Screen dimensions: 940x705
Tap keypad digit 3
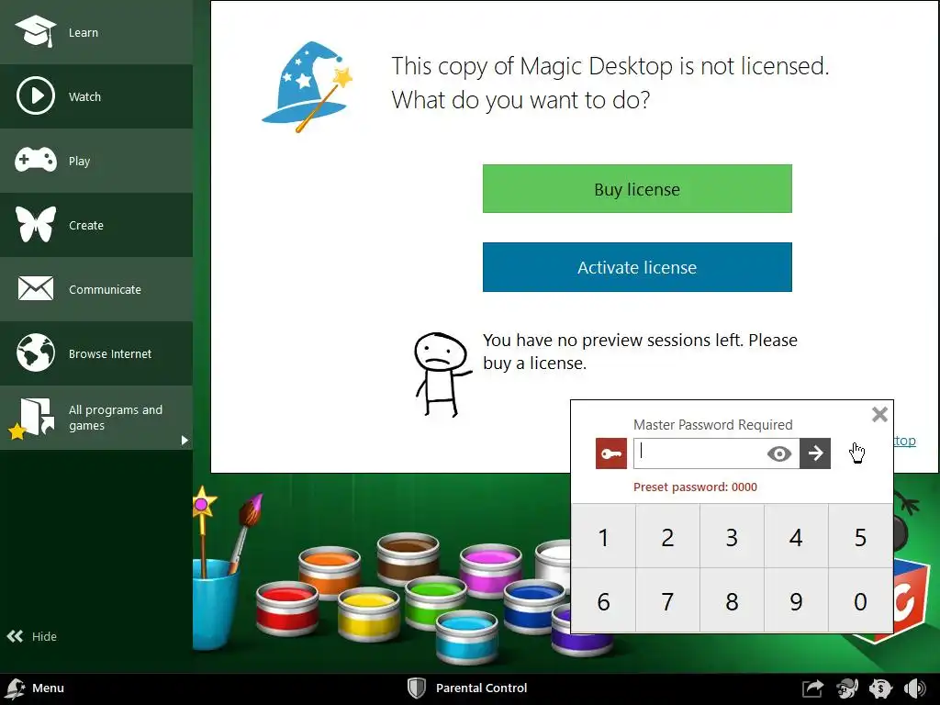click(x=732, y=537)
